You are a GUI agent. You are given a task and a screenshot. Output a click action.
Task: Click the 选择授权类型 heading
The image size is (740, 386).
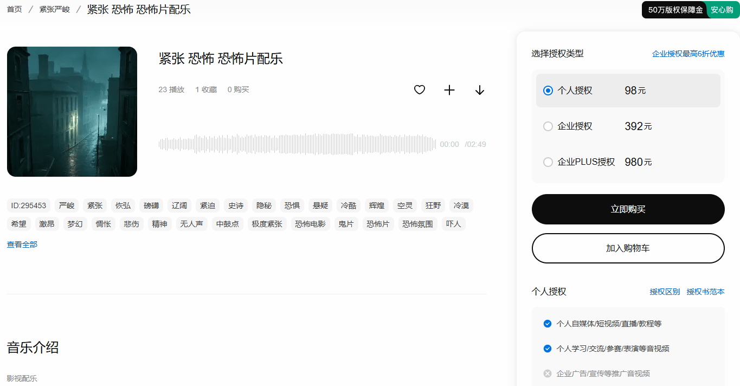[558, 54]
